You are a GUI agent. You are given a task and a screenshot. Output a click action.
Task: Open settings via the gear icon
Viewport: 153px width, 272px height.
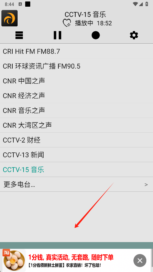click(x=134, y=36)
